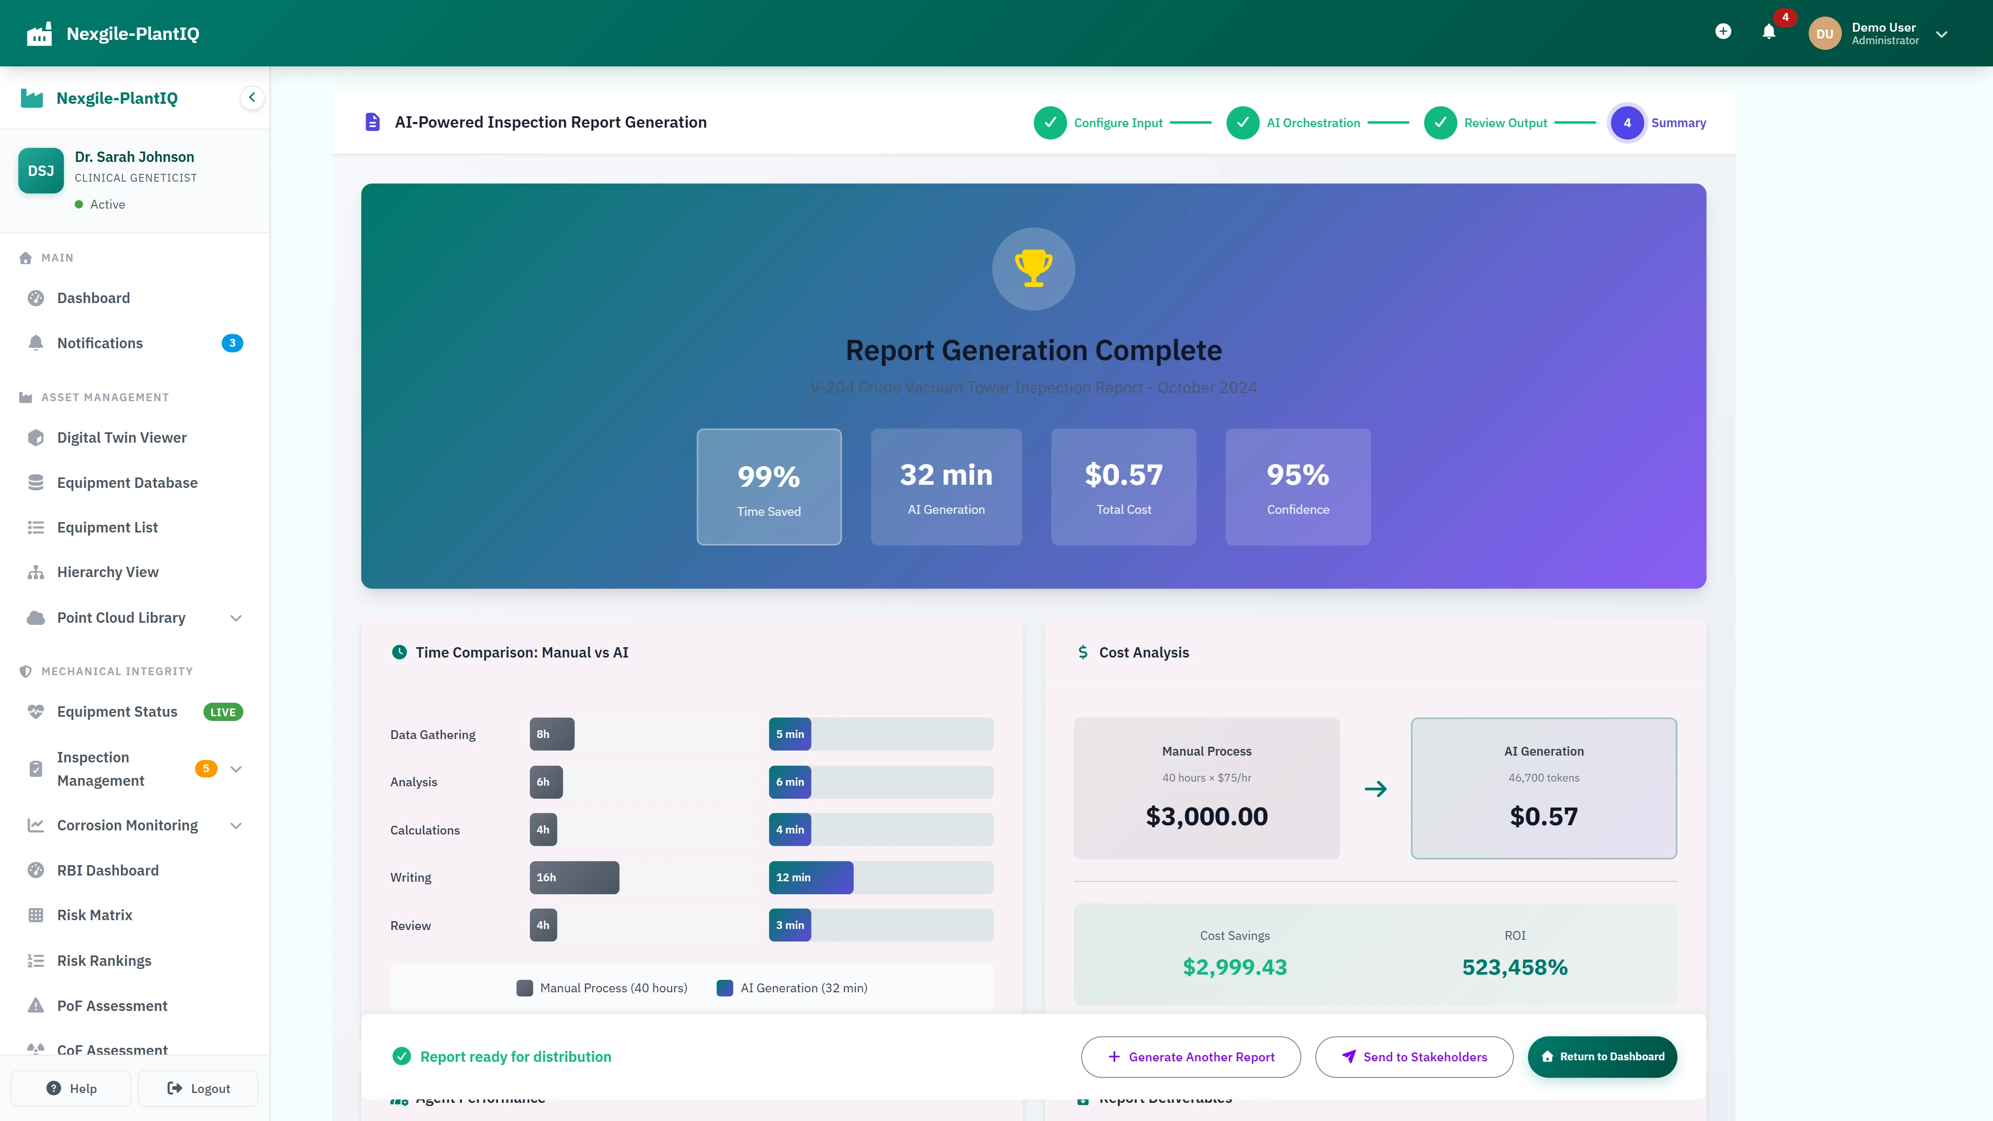Viewport: 1993px width, 1121px height.
Task: Open Dashboard from the sidebar
Action: (93, 298)
